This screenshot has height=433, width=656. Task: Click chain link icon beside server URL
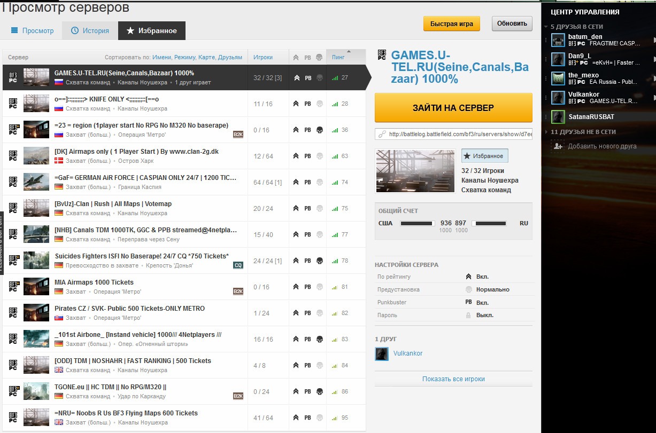pos(383,134)
